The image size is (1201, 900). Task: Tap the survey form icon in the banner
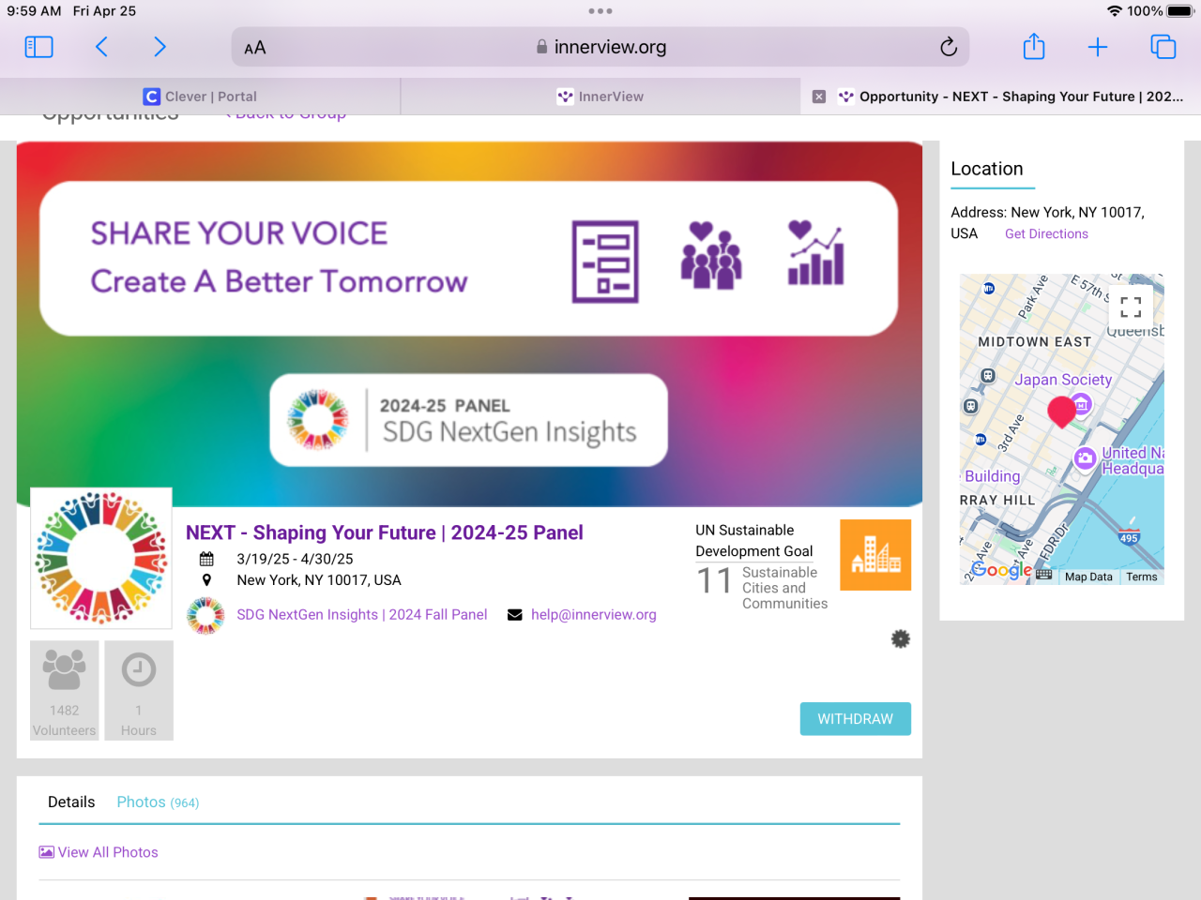(x=605, y=262)
